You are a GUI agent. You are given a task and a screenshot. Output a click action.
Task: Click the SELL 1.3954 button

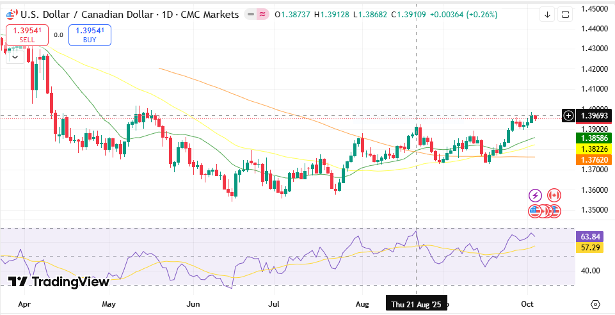tap(27, 35)
